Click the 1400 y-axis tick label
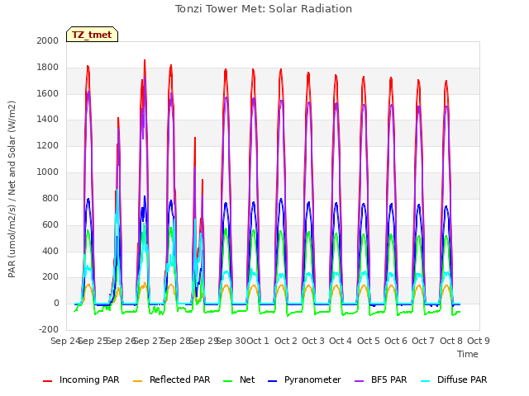529x396 pixels. [x=48, y=119]
